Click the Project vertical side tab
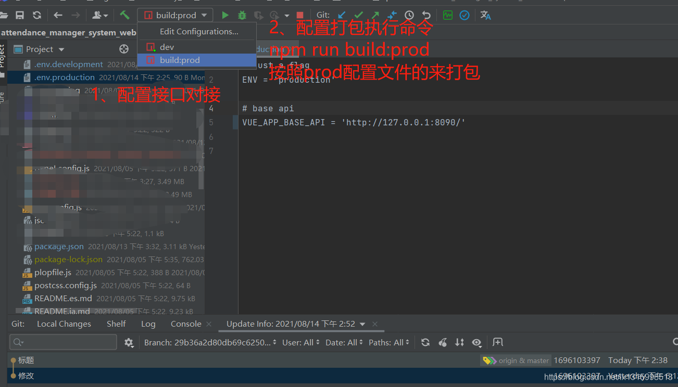This screenshot has height=387, width=678. pyautogui.click(x=3, y=56)
